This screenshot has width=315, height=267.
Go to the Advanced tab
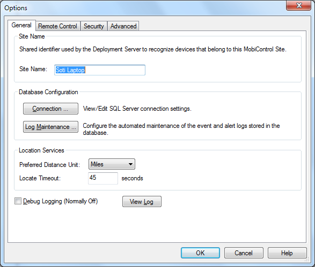123,26
